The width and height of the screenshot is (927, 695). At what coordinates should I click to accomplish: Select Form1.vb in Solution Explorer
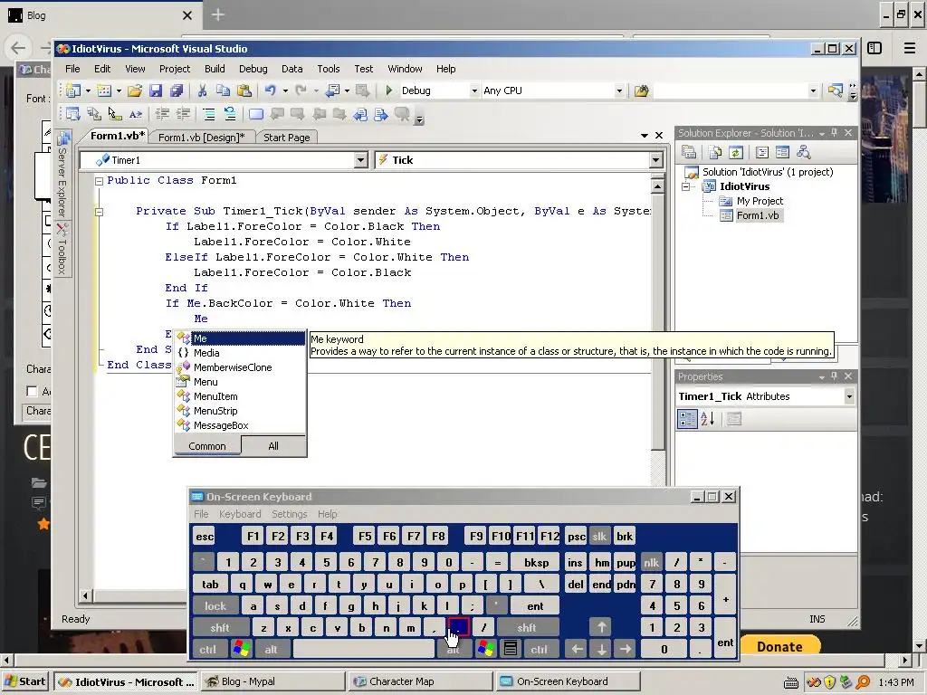(758, 215)
